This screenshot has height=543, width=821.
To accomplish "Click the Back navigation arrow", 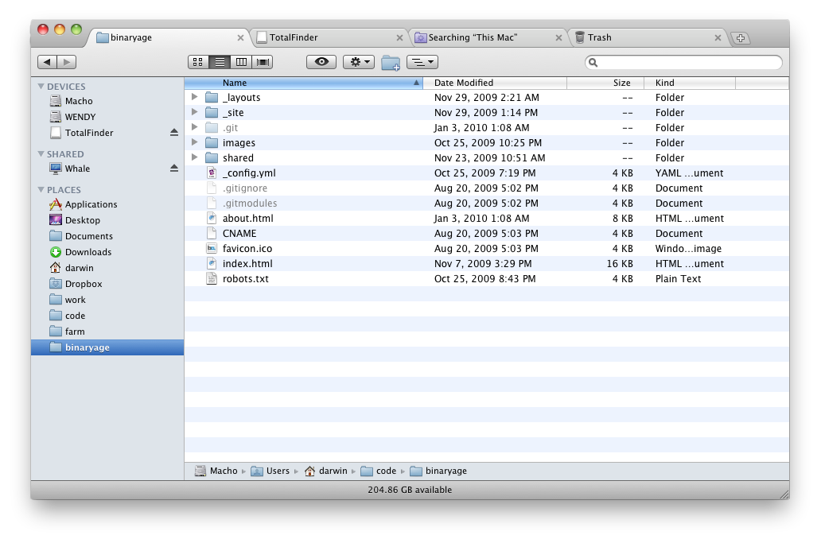I will pyautogui.click(x=48, y=62).
